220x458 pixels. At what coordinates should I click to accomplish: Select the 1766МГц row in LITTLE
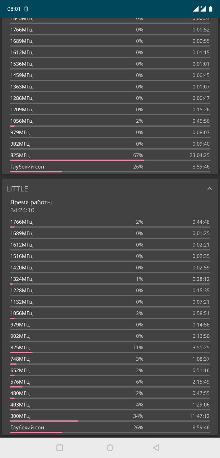110,223
